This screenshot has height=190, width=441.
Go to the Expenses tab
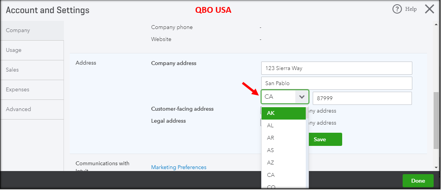tap(32, 90)
